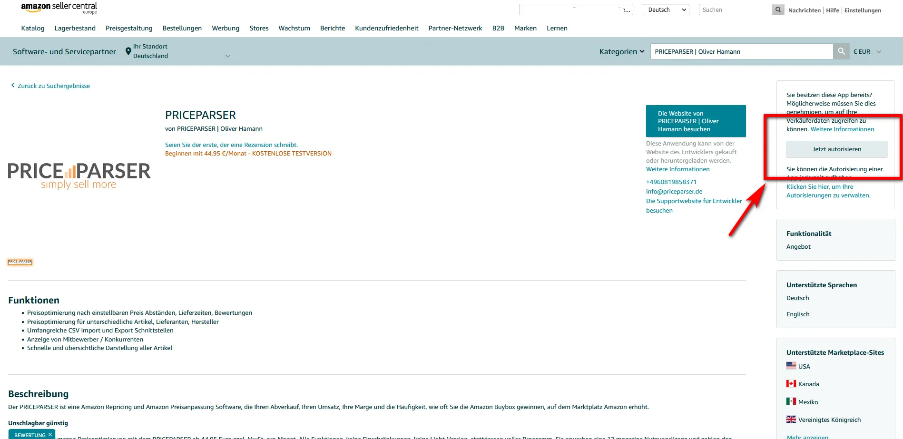The width and height of the screenshot is (903, 439).
Task: Visit the developer support website link
Action: pyautogui.click(x=694, y=205)
